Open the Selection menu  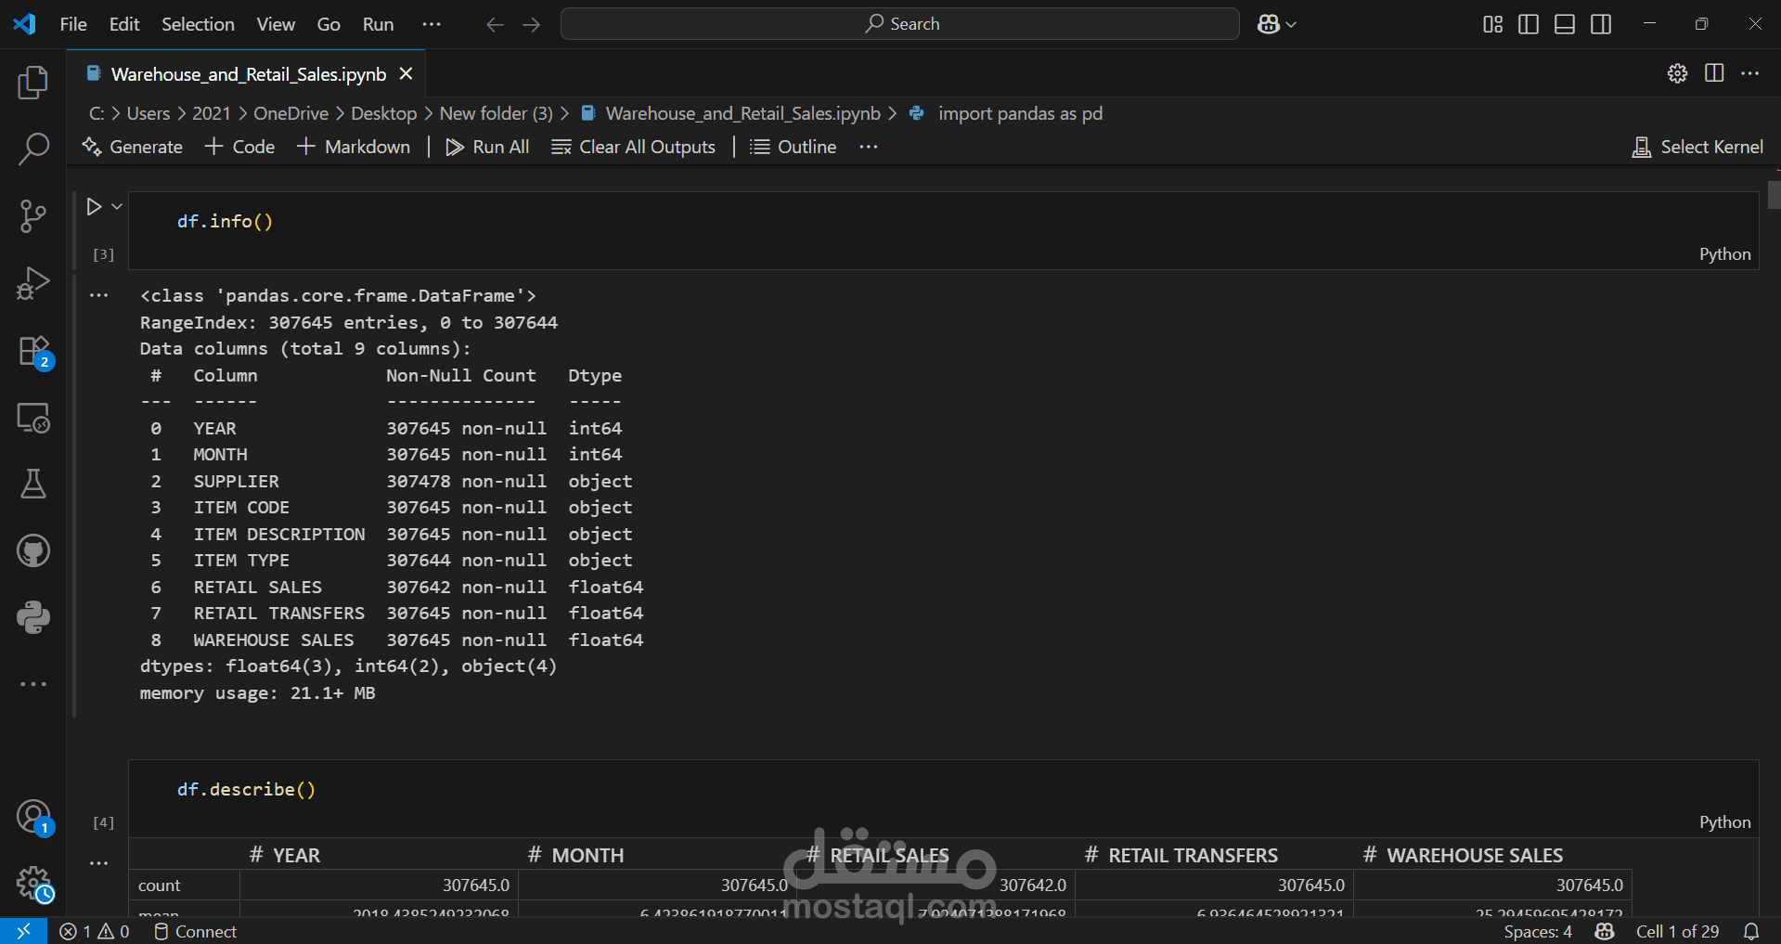pos(198,24)
